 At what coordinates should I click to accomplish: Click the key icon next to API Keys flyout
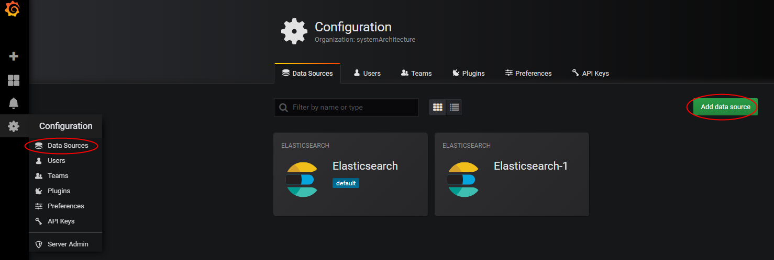tap(39, 221)
